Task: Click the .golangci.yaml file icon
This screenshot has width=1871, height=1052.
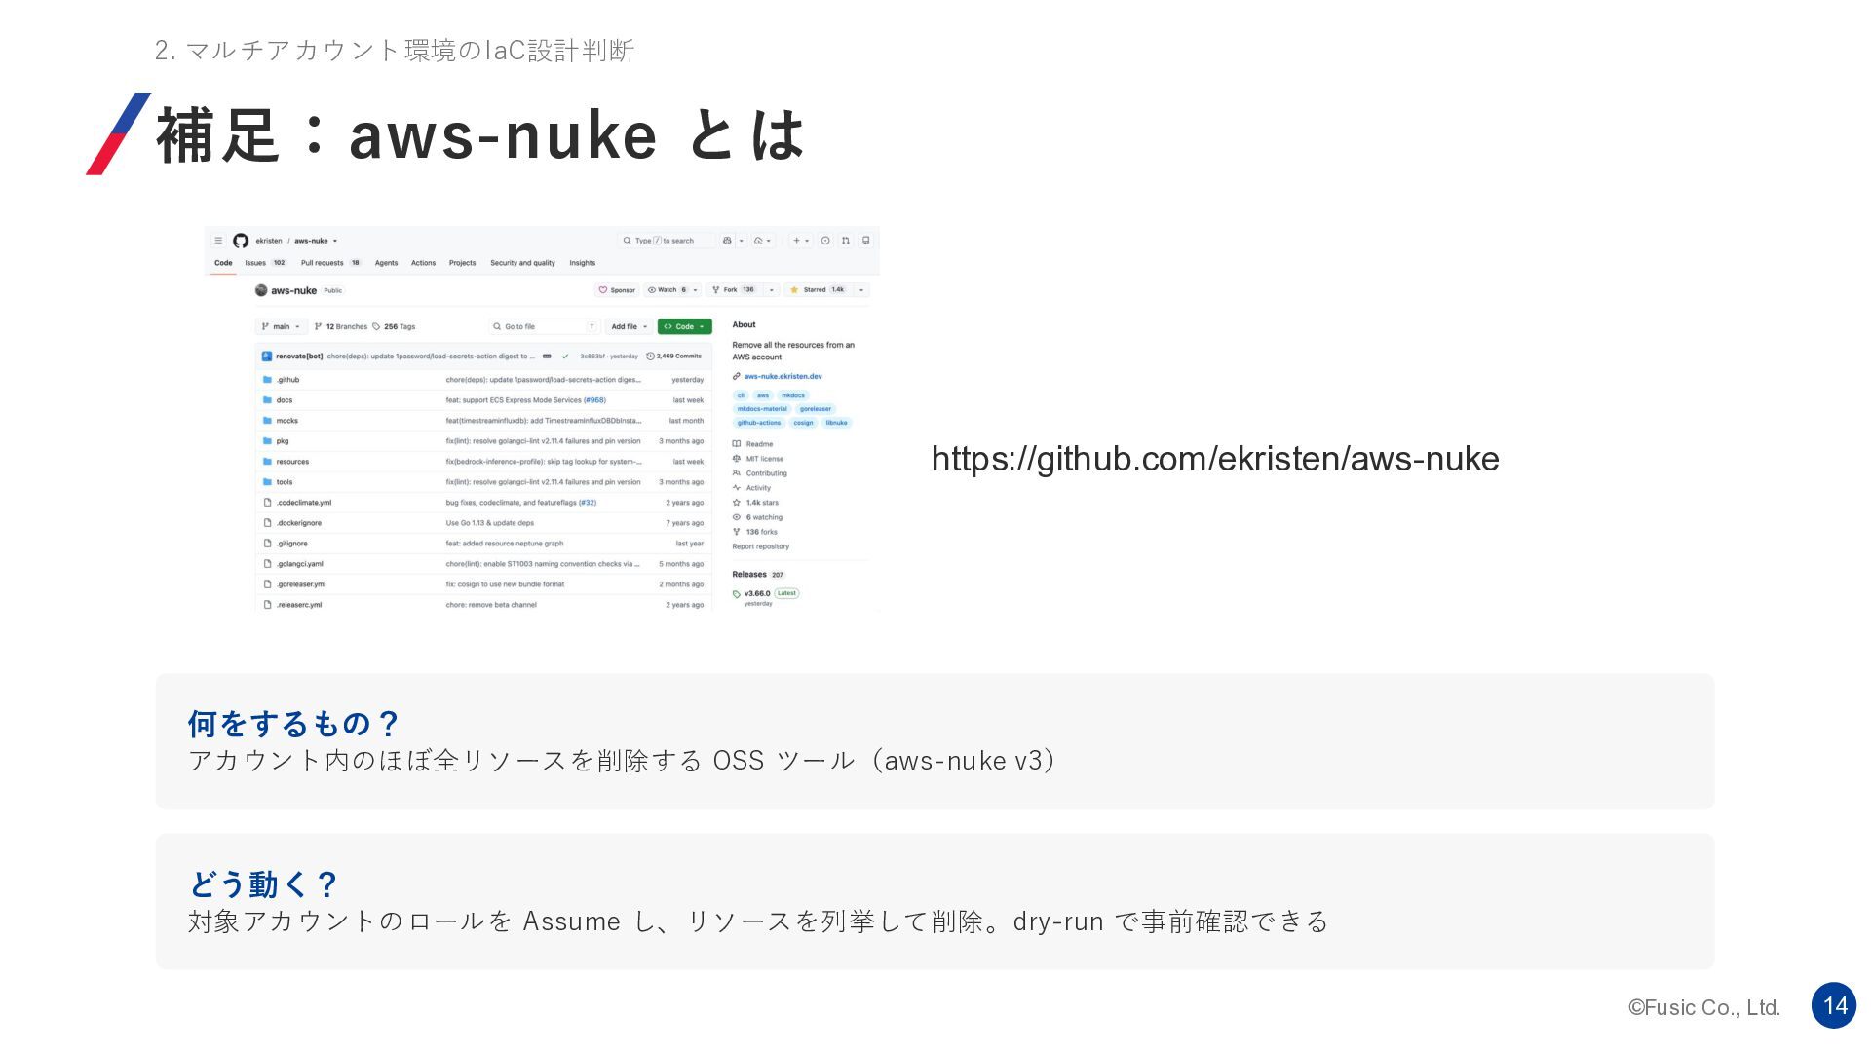Action: tap(267, 564)
